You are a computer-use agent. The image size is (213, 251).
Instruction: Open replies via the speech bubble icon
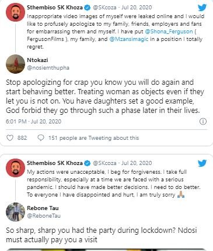(x=41, y=138)
